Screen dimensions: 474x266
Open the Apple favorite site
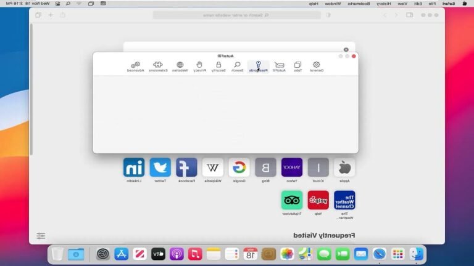(x=344, y=167)
